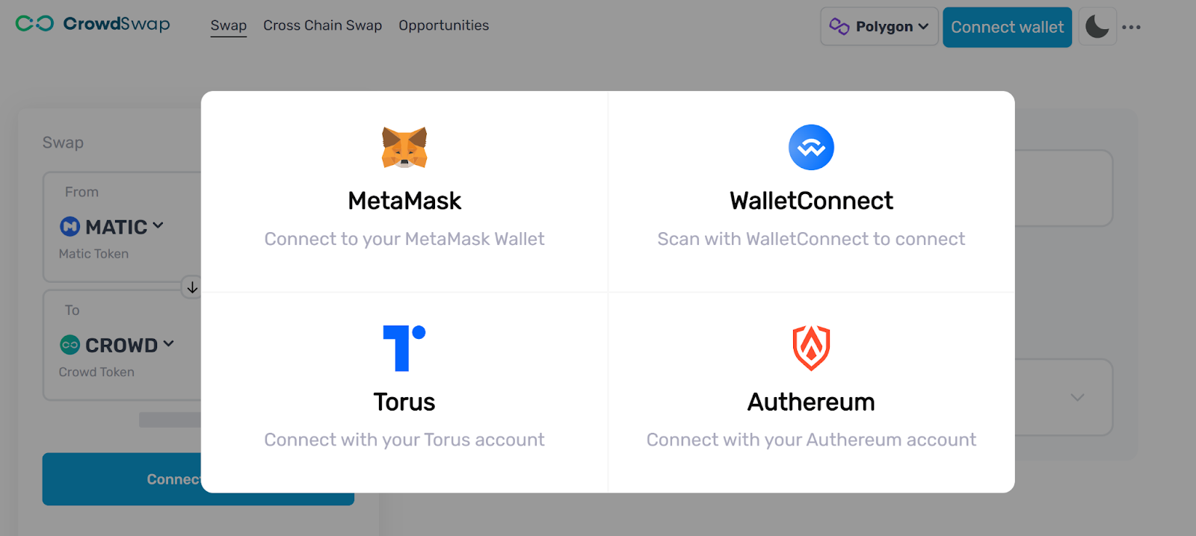This screenshot has height=536, width=1196.
Task: Click the MATIC token icon
Action: [x=70, y=226]
